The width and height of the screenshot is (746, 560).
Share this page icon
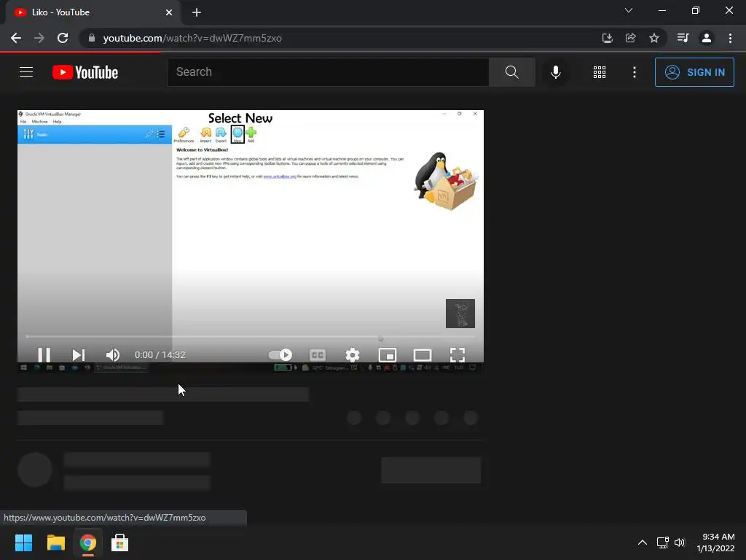(630, 38)
